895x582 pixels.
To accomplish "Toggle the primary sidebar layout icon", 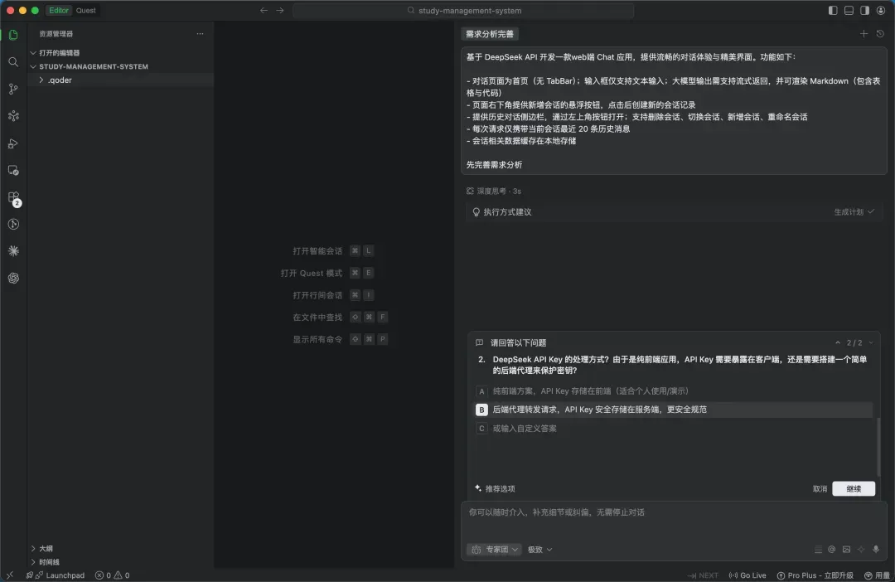I will (833, 11).
